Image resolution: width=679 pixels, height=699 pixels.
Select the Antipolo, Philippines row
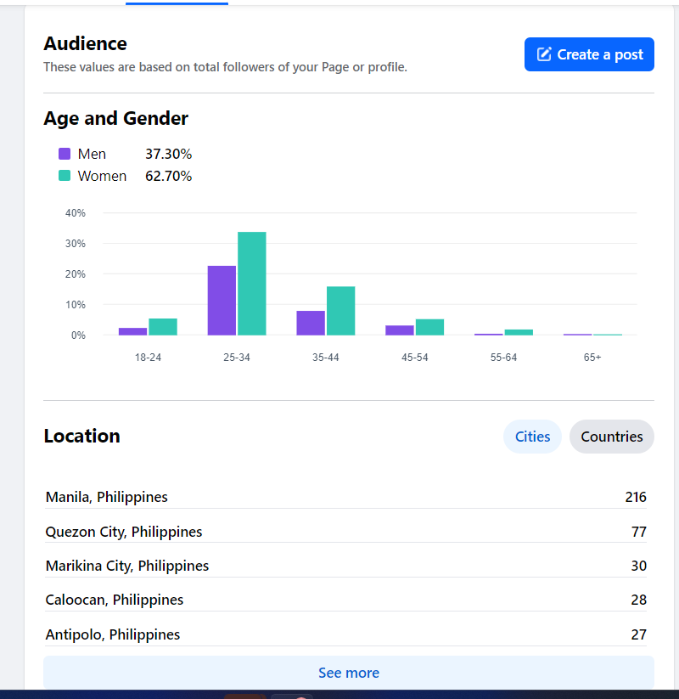point(113,634)
